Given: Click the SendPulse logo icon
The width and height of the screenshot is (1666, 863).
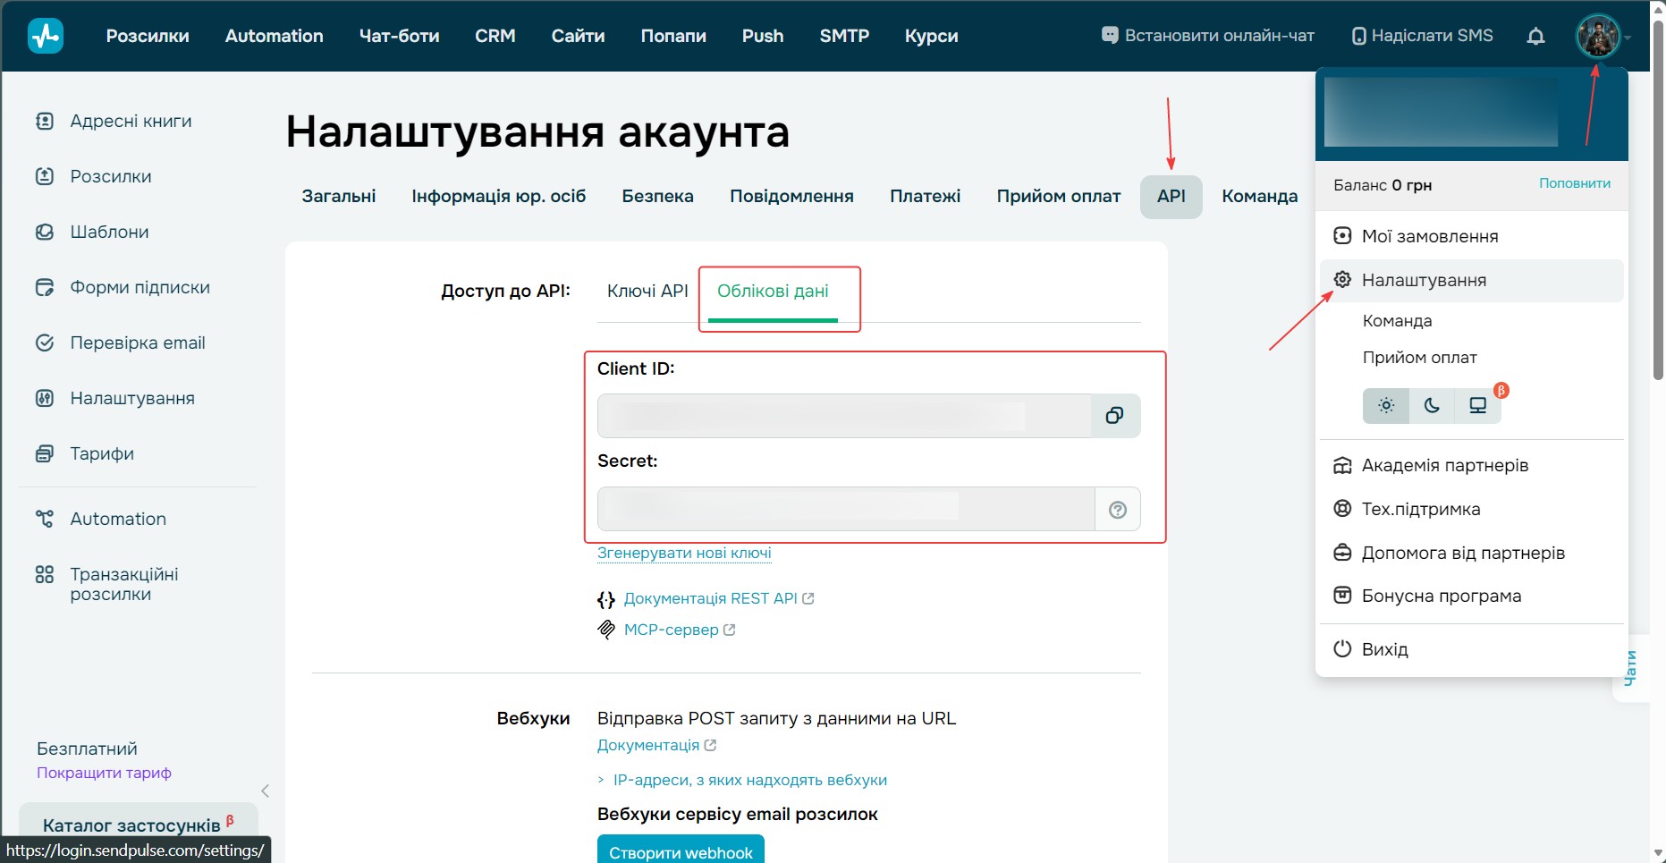Looking at the screenshot, I should click(x=46, y=36).
